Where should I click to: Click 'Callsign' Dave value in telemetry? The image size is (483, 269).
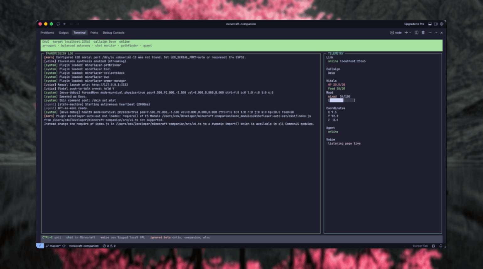(x=331, y=73)
